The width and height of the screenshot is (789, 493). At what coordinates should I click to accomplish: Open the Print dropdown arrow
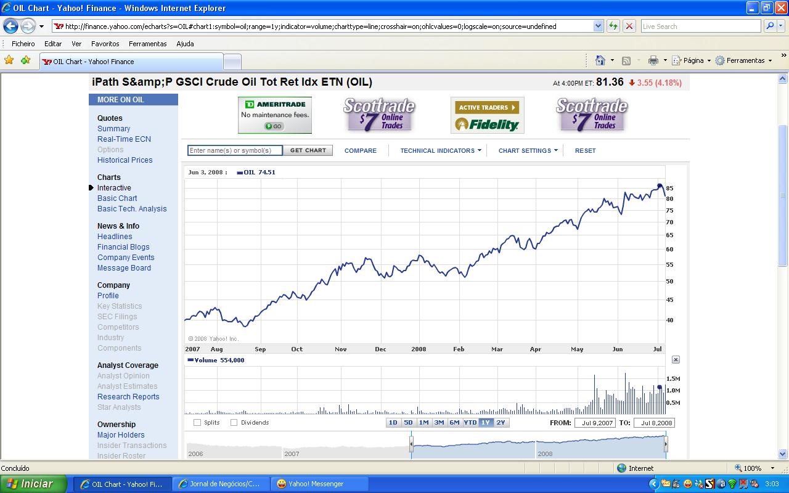[x=665, y=60]
